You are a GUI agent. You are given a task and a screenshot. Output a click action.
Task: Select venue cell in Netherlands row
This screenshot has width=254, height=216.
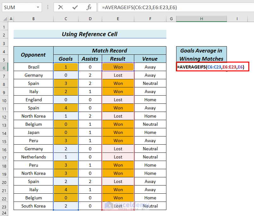(x=150, y=157)
